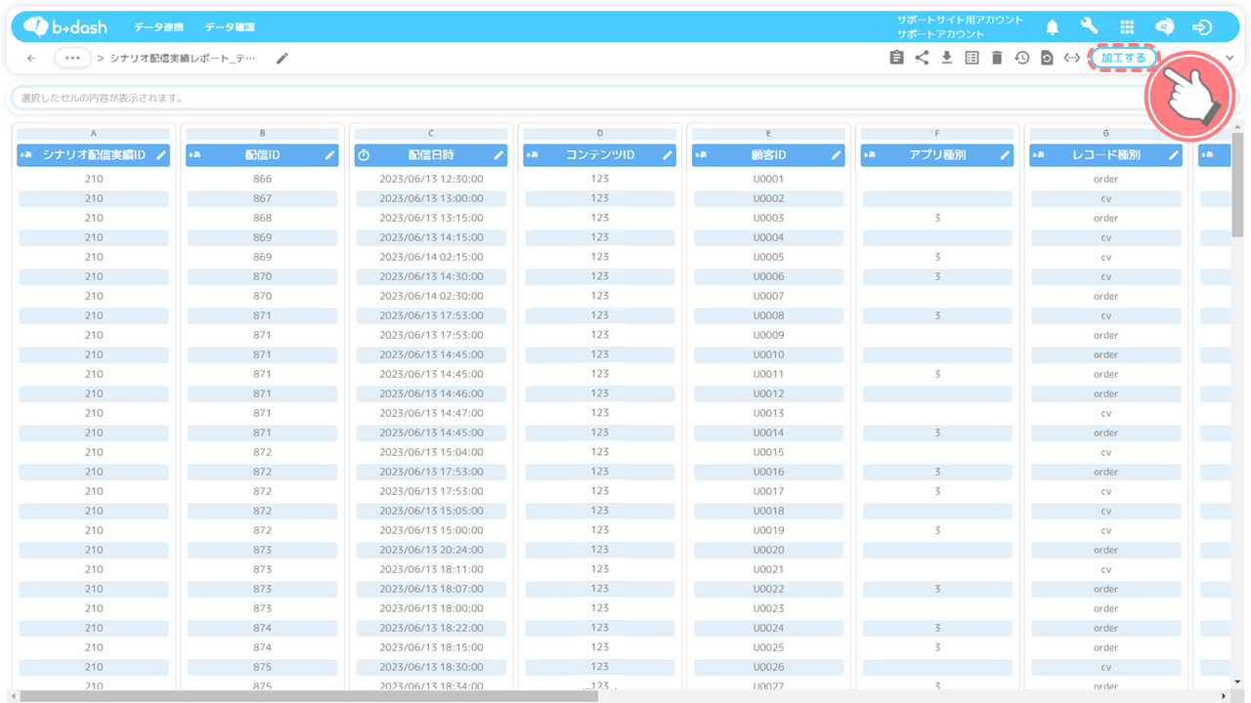Rename the data file with the pencil icon

pyautogui.click(x=281, y=59)
